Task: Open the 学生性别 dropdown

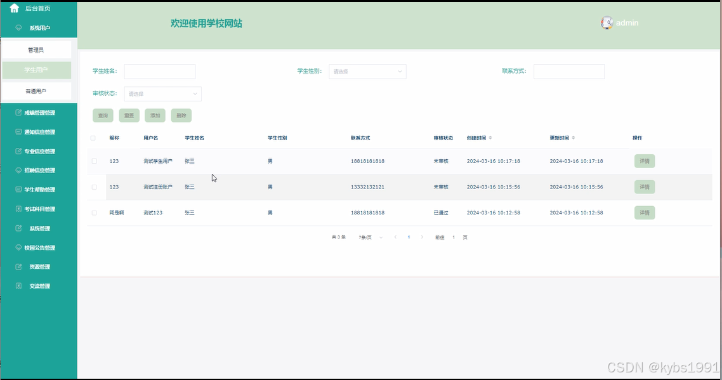Action: 367,72
